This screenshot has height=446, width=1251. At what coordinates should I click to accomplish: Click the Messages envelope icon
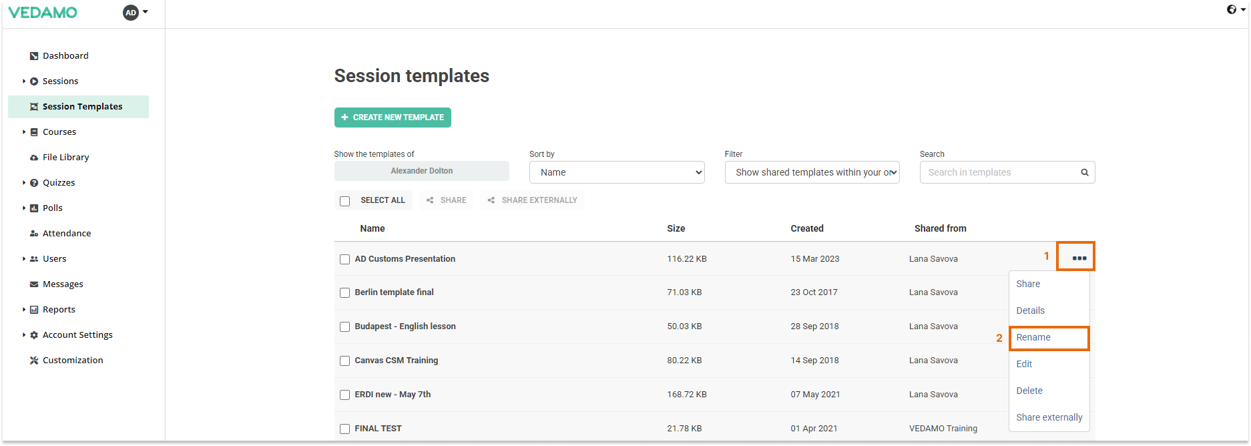(34, 284)
